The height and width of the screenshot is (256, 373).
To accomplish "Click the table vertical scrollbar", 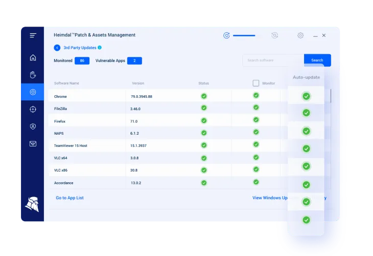I will pyautogui.click(x=331, y=96).
